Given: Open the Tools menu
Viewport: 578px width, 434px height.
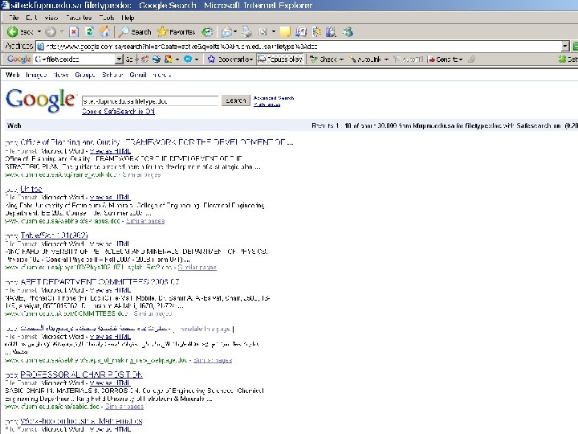Looking at the screenshot, I should coord(107,18).
